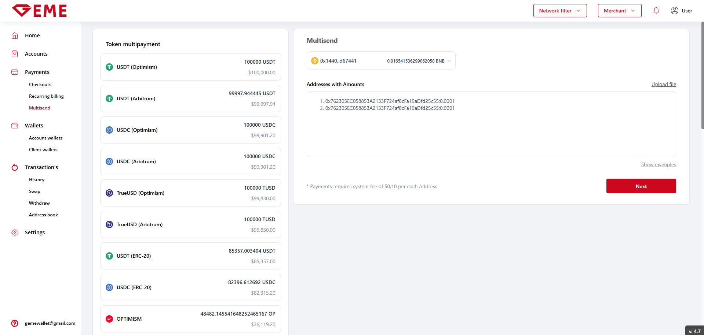Click the Accounts icon in sidebar

15,54
